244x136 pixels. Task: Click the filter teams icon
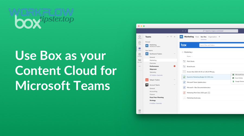coord(171,37)
